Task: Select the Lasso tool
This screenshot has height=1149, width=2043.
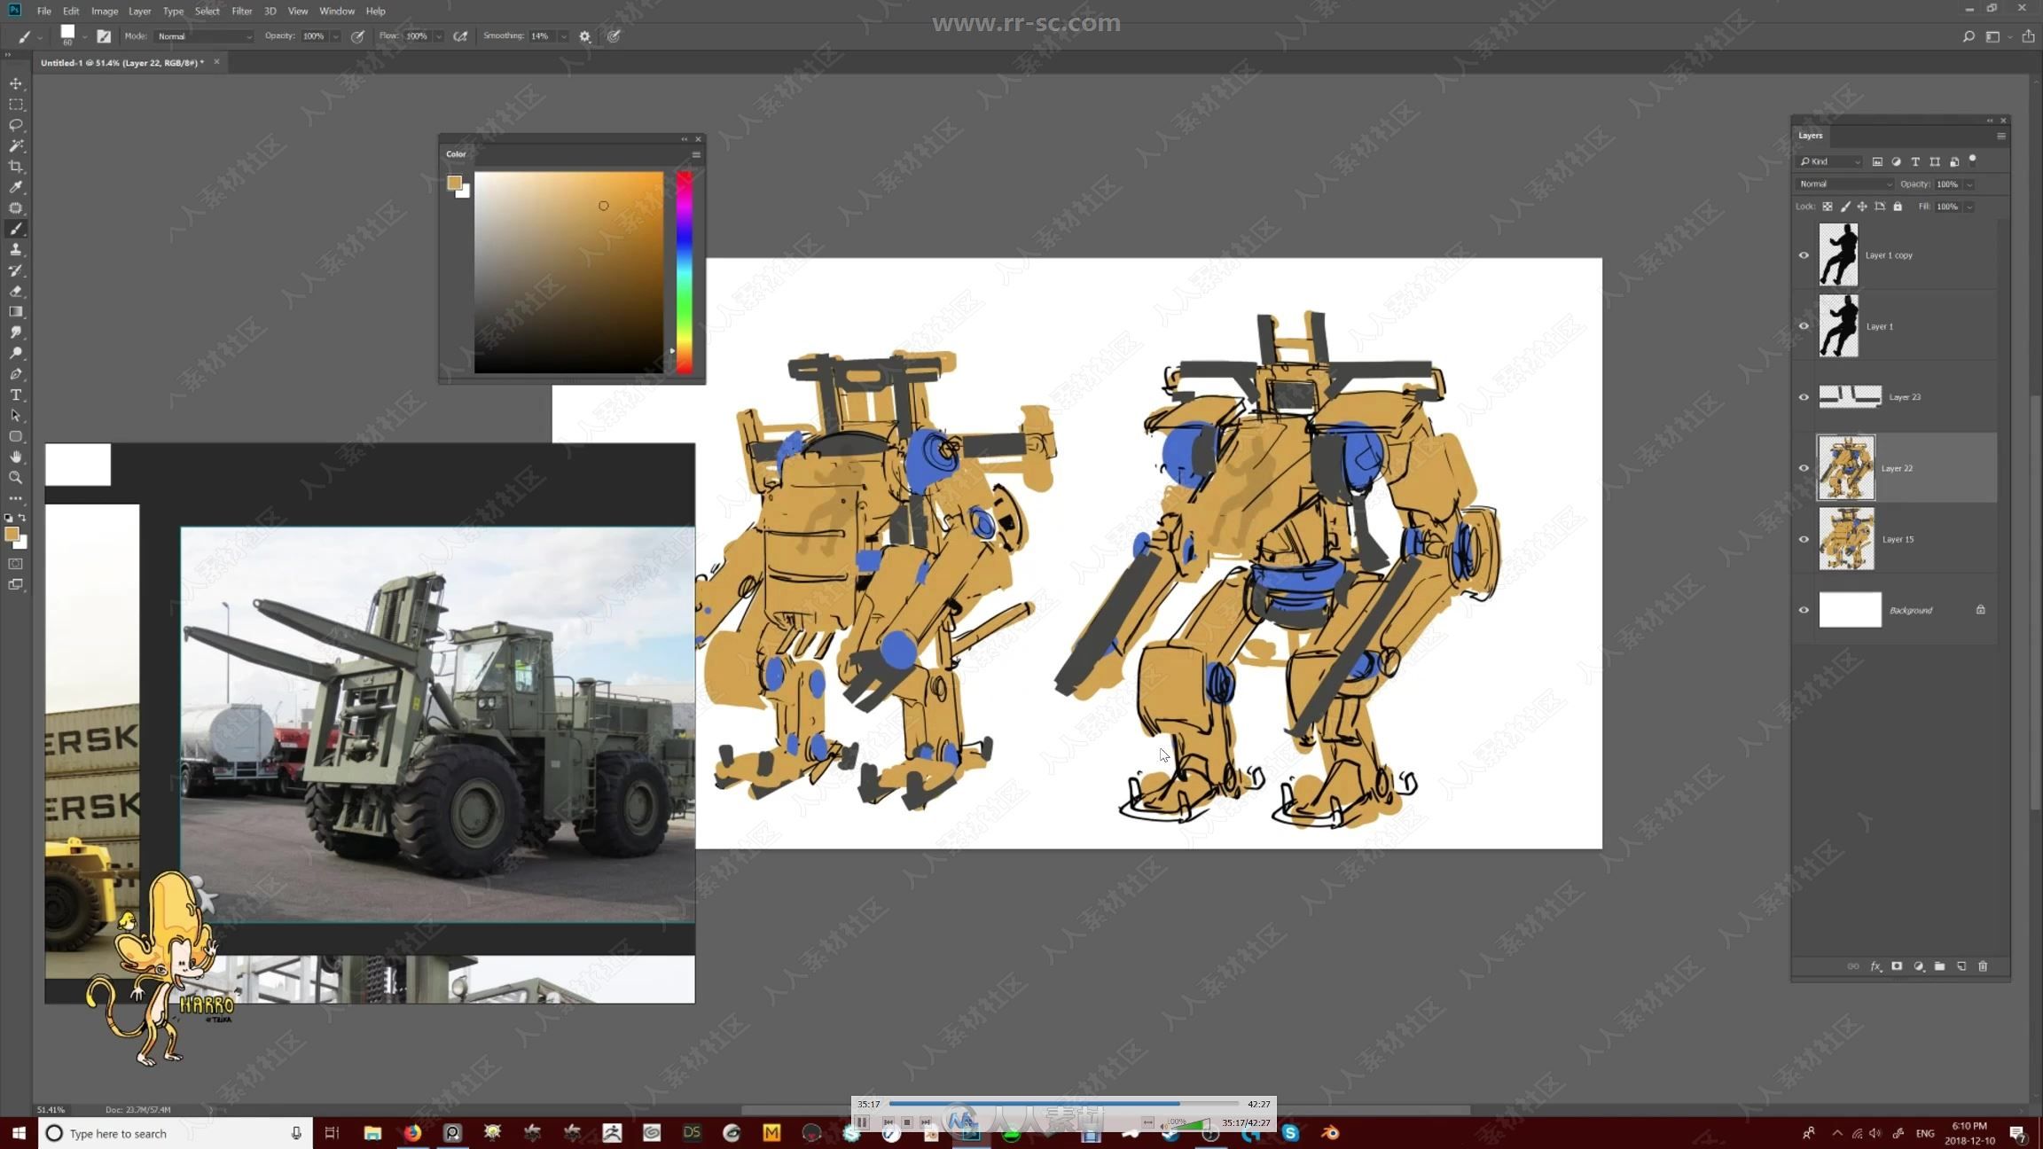Action: point(16,125)
